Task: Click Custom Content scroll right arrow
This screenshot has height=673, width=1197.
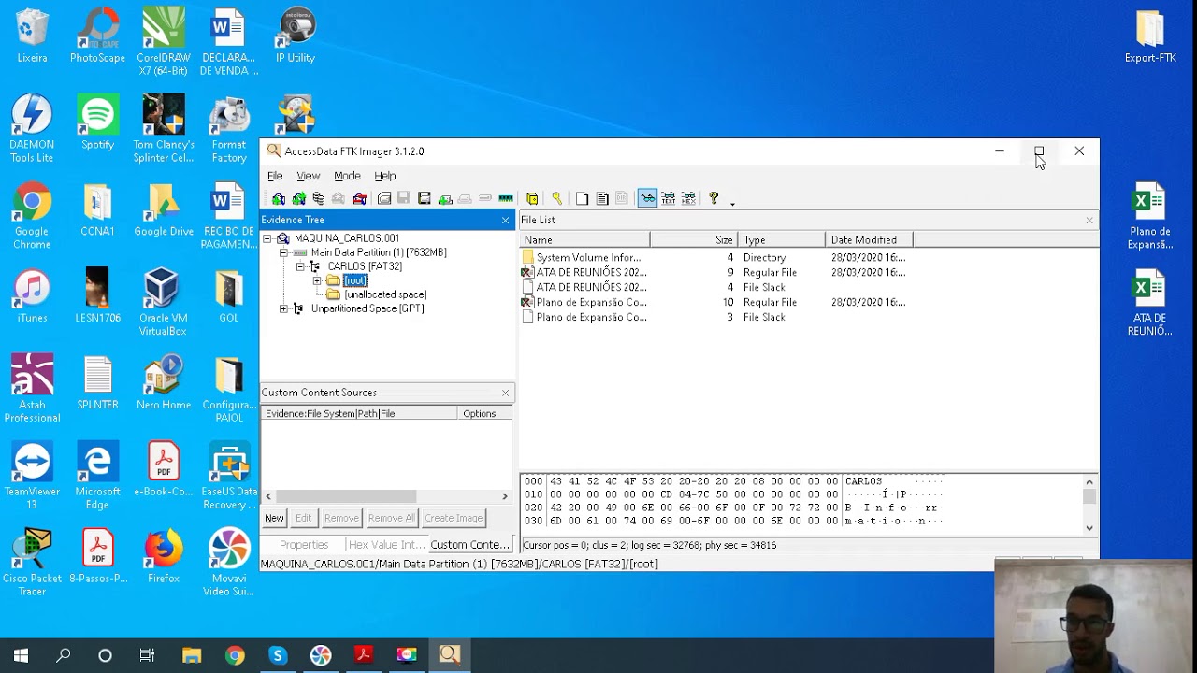Action: [505, 496]
